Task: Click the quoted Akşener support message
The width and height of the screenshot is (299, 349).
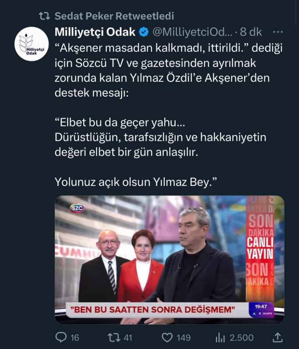Action: point(160,152)
